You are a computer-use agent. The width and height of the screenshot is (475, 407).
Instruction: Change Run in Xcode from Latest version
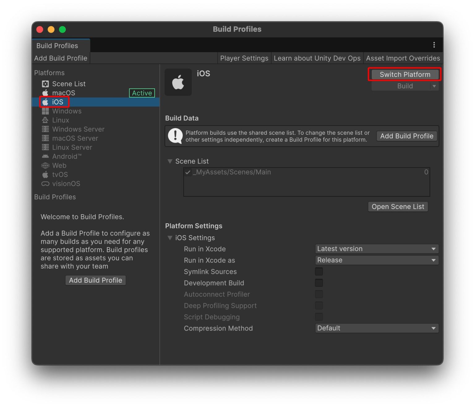point(376,249)
